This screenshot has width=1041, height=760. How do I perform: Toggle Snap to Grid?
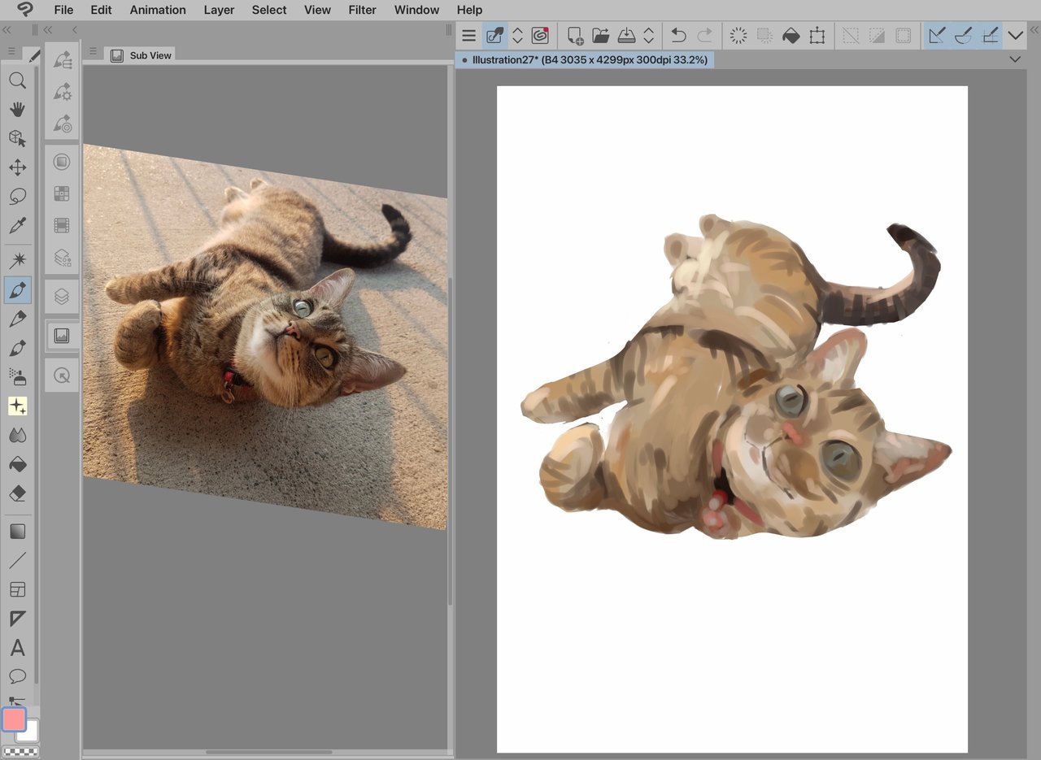pyautogui.click(x=990, y=36)
